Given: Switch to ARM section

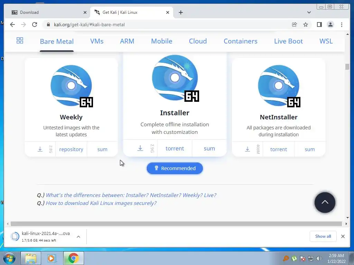Looking at the screenshot, I should pyautogui.click(x=127, y=41).
